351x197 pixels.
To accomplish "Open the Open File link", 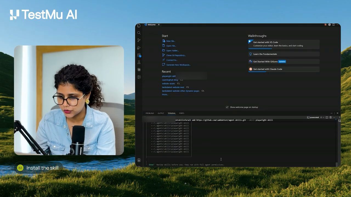I will click(x=169, y=46).
